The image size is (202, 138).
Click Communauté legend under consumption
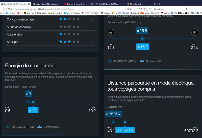150,61
